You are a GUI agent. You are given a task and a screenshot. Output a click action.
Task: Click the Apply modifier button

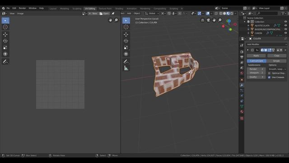[x=256, y=56]
